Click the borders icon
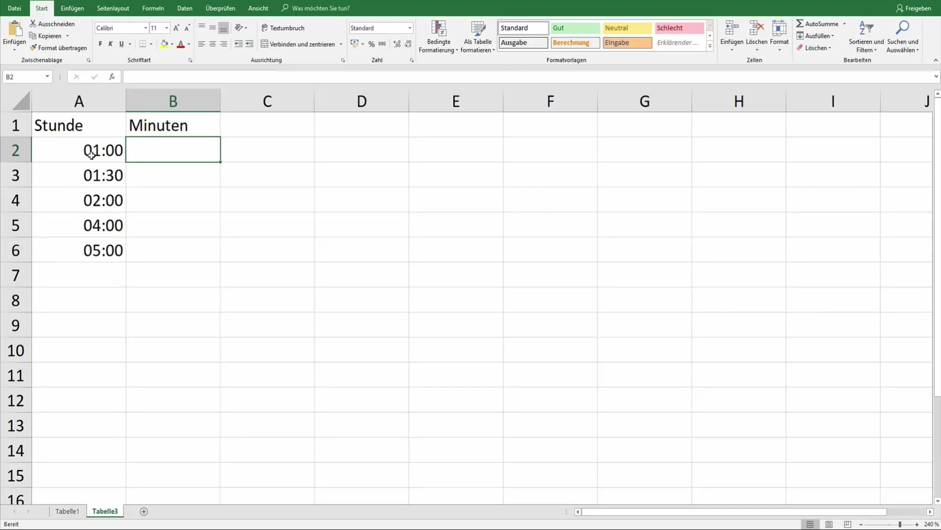This screenshot has height=530, width=941. point(143,44)
